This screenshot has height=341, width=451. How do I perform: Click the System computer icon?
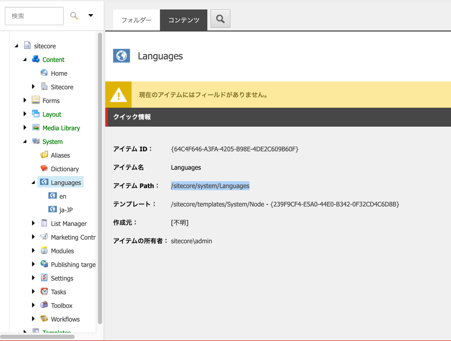pyautogui.click(x=36, y=141)
